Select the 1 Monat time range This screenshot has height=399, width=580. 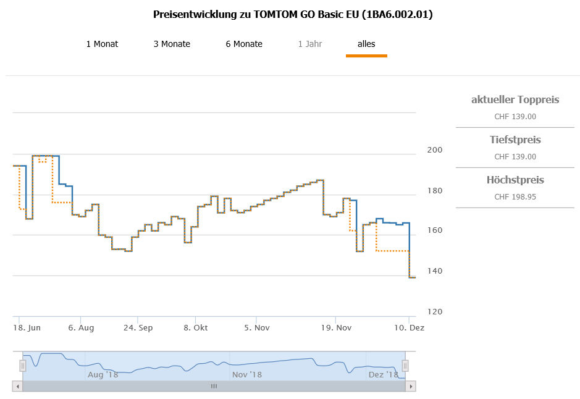pyautogui.click(x=102, y=44)
